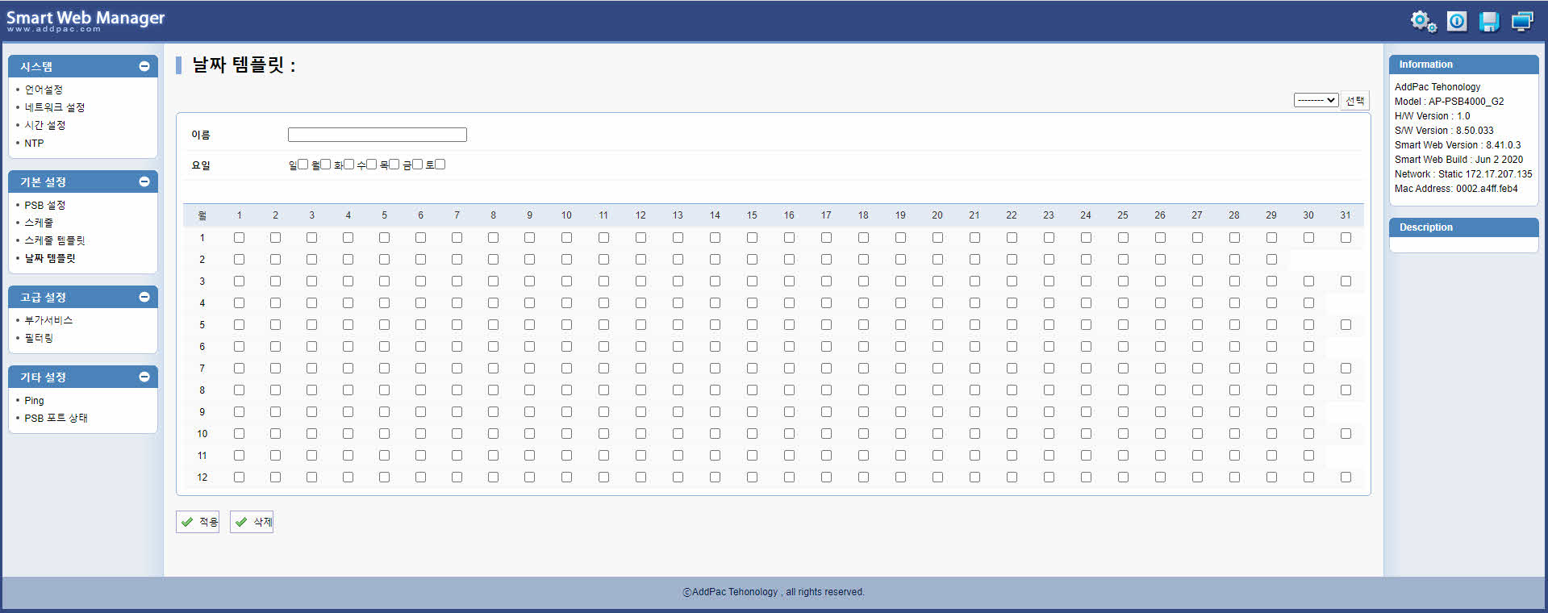Open the template selection dropdown
This screenshot has height=613, width=1548.
click(1316, 100)
